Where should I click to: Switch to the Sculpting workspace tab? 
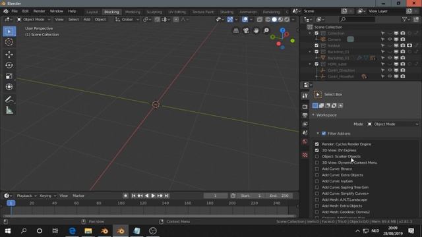pos(154,12)
